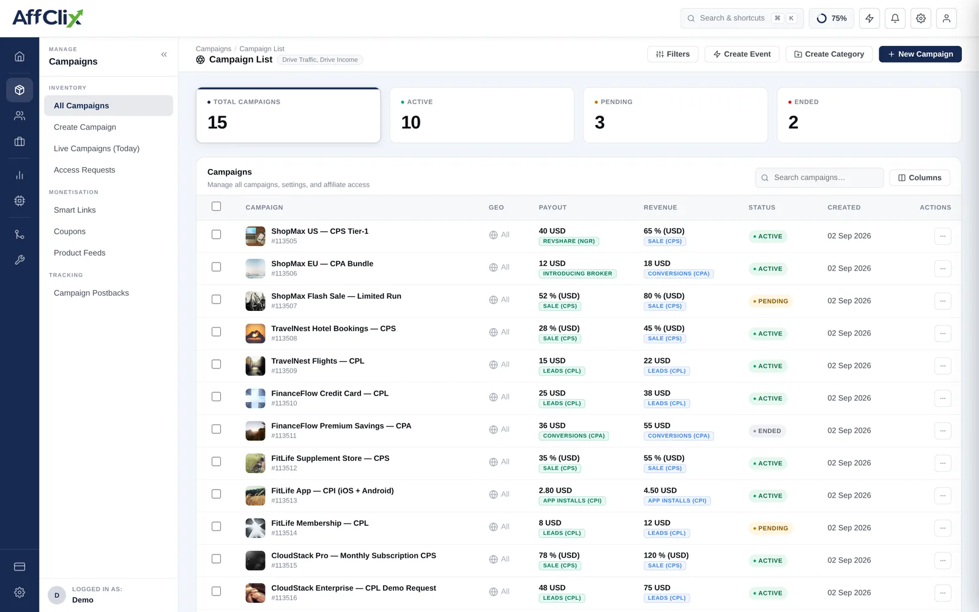Image resolution: width=979 pixels, height=612 pixels.
Task: Open actions menu for ShopMax US campaign
Action: tap(943, 236)
